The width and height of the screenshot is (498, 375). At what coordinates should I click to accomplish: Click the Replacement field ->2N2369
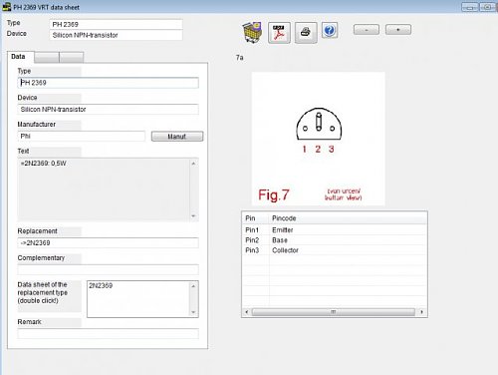(108, 242)
